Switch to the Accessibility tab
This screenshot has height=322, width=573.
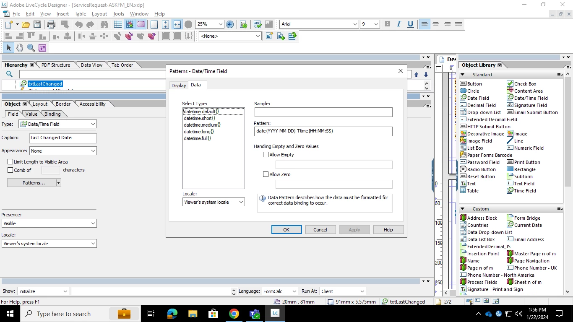[x=92, y=104]
